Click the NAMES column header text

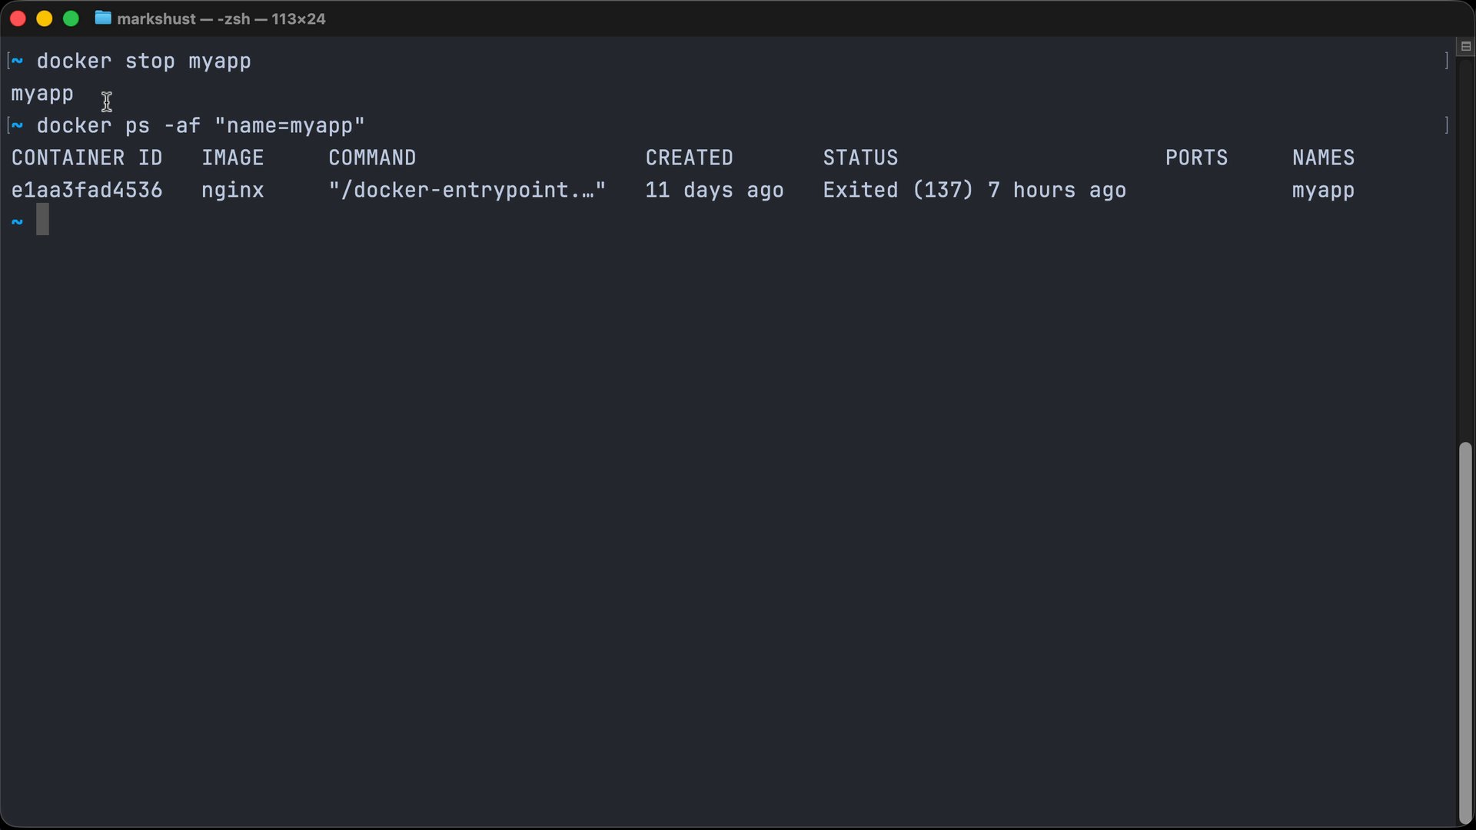point(1322,158)
